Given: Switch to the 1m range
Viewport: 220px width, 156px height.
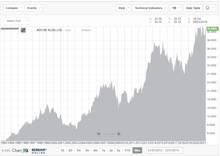Looking at the screenshot, I should pos(79,150).
